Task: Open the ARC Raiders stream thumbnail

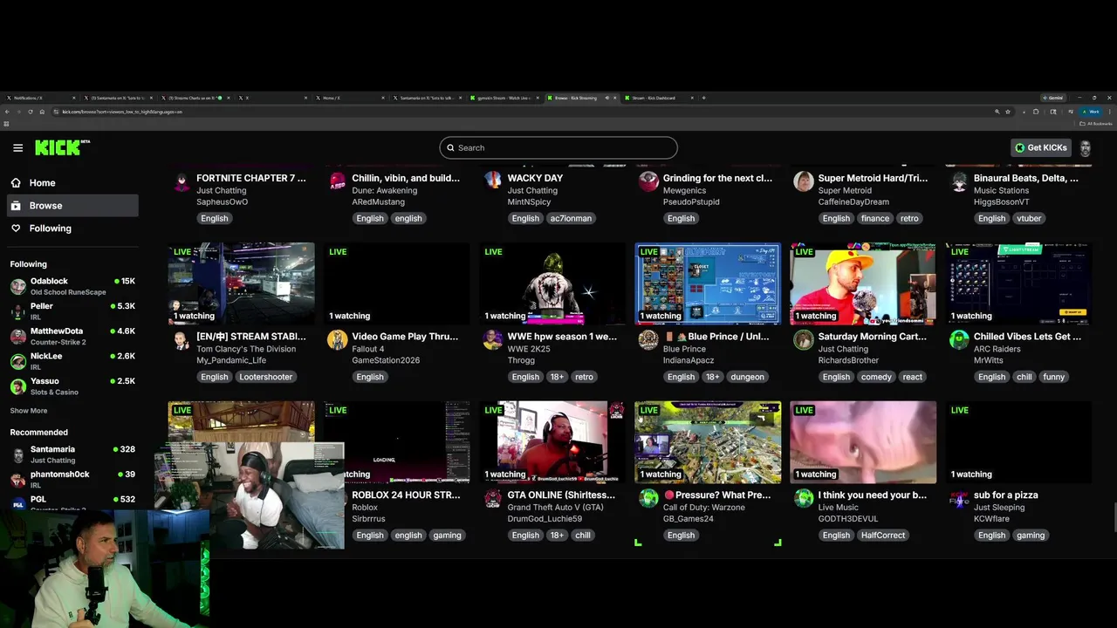Action: click(x=1018, y=283)
